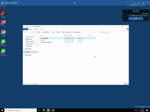Go forward with the Forward arrow

click(x=27, y=32)
